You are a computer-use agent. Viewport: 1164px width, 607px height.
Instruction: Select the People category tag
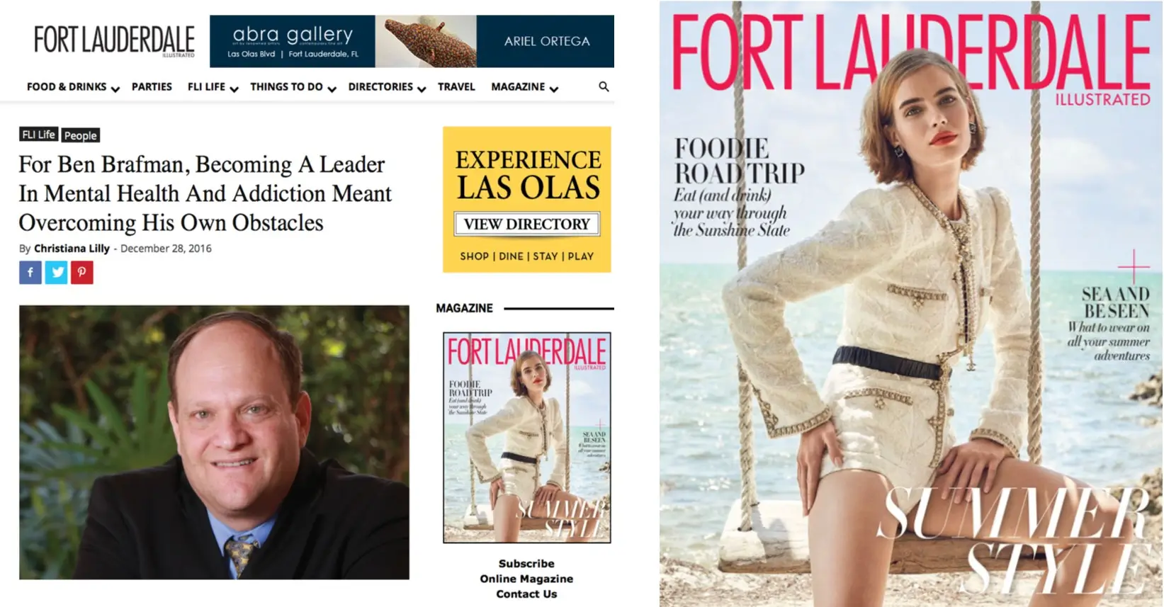[x=81, y=135]
